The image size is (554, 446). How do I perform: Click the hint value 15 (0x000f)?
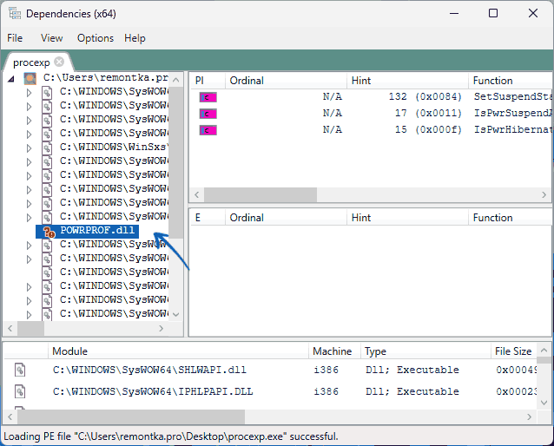click(428, 130)
